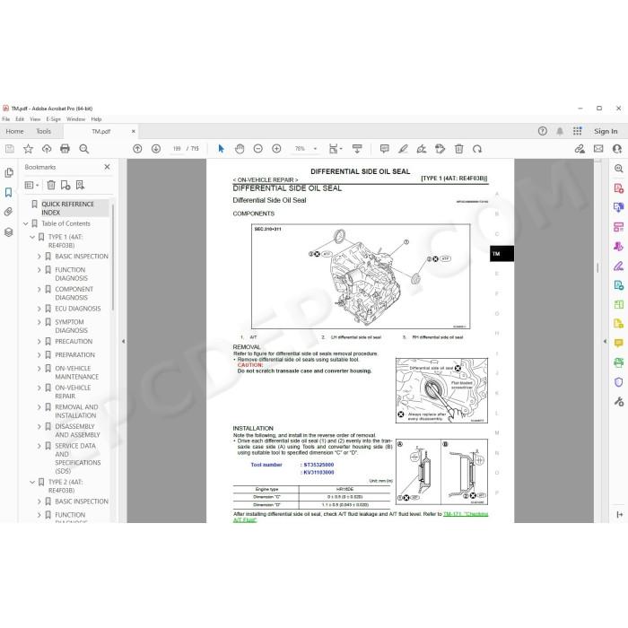Open the View menu
Viewport: 628px width, 628px height.
35,119
